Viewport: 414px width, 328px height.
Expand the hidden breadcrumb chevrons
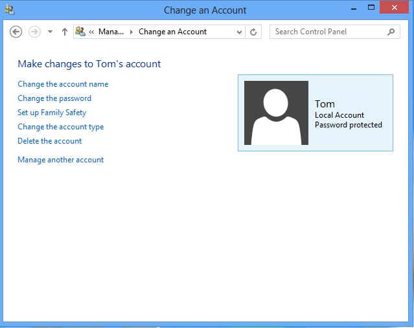(x=91, y=32)
